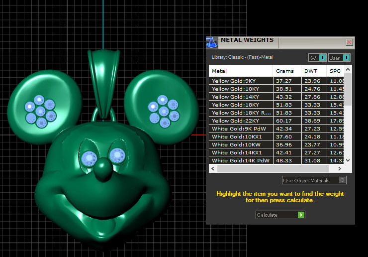The image size is (368, 257).
Task: Click scroll down arrow of metals list
Action: coord(348,160)
